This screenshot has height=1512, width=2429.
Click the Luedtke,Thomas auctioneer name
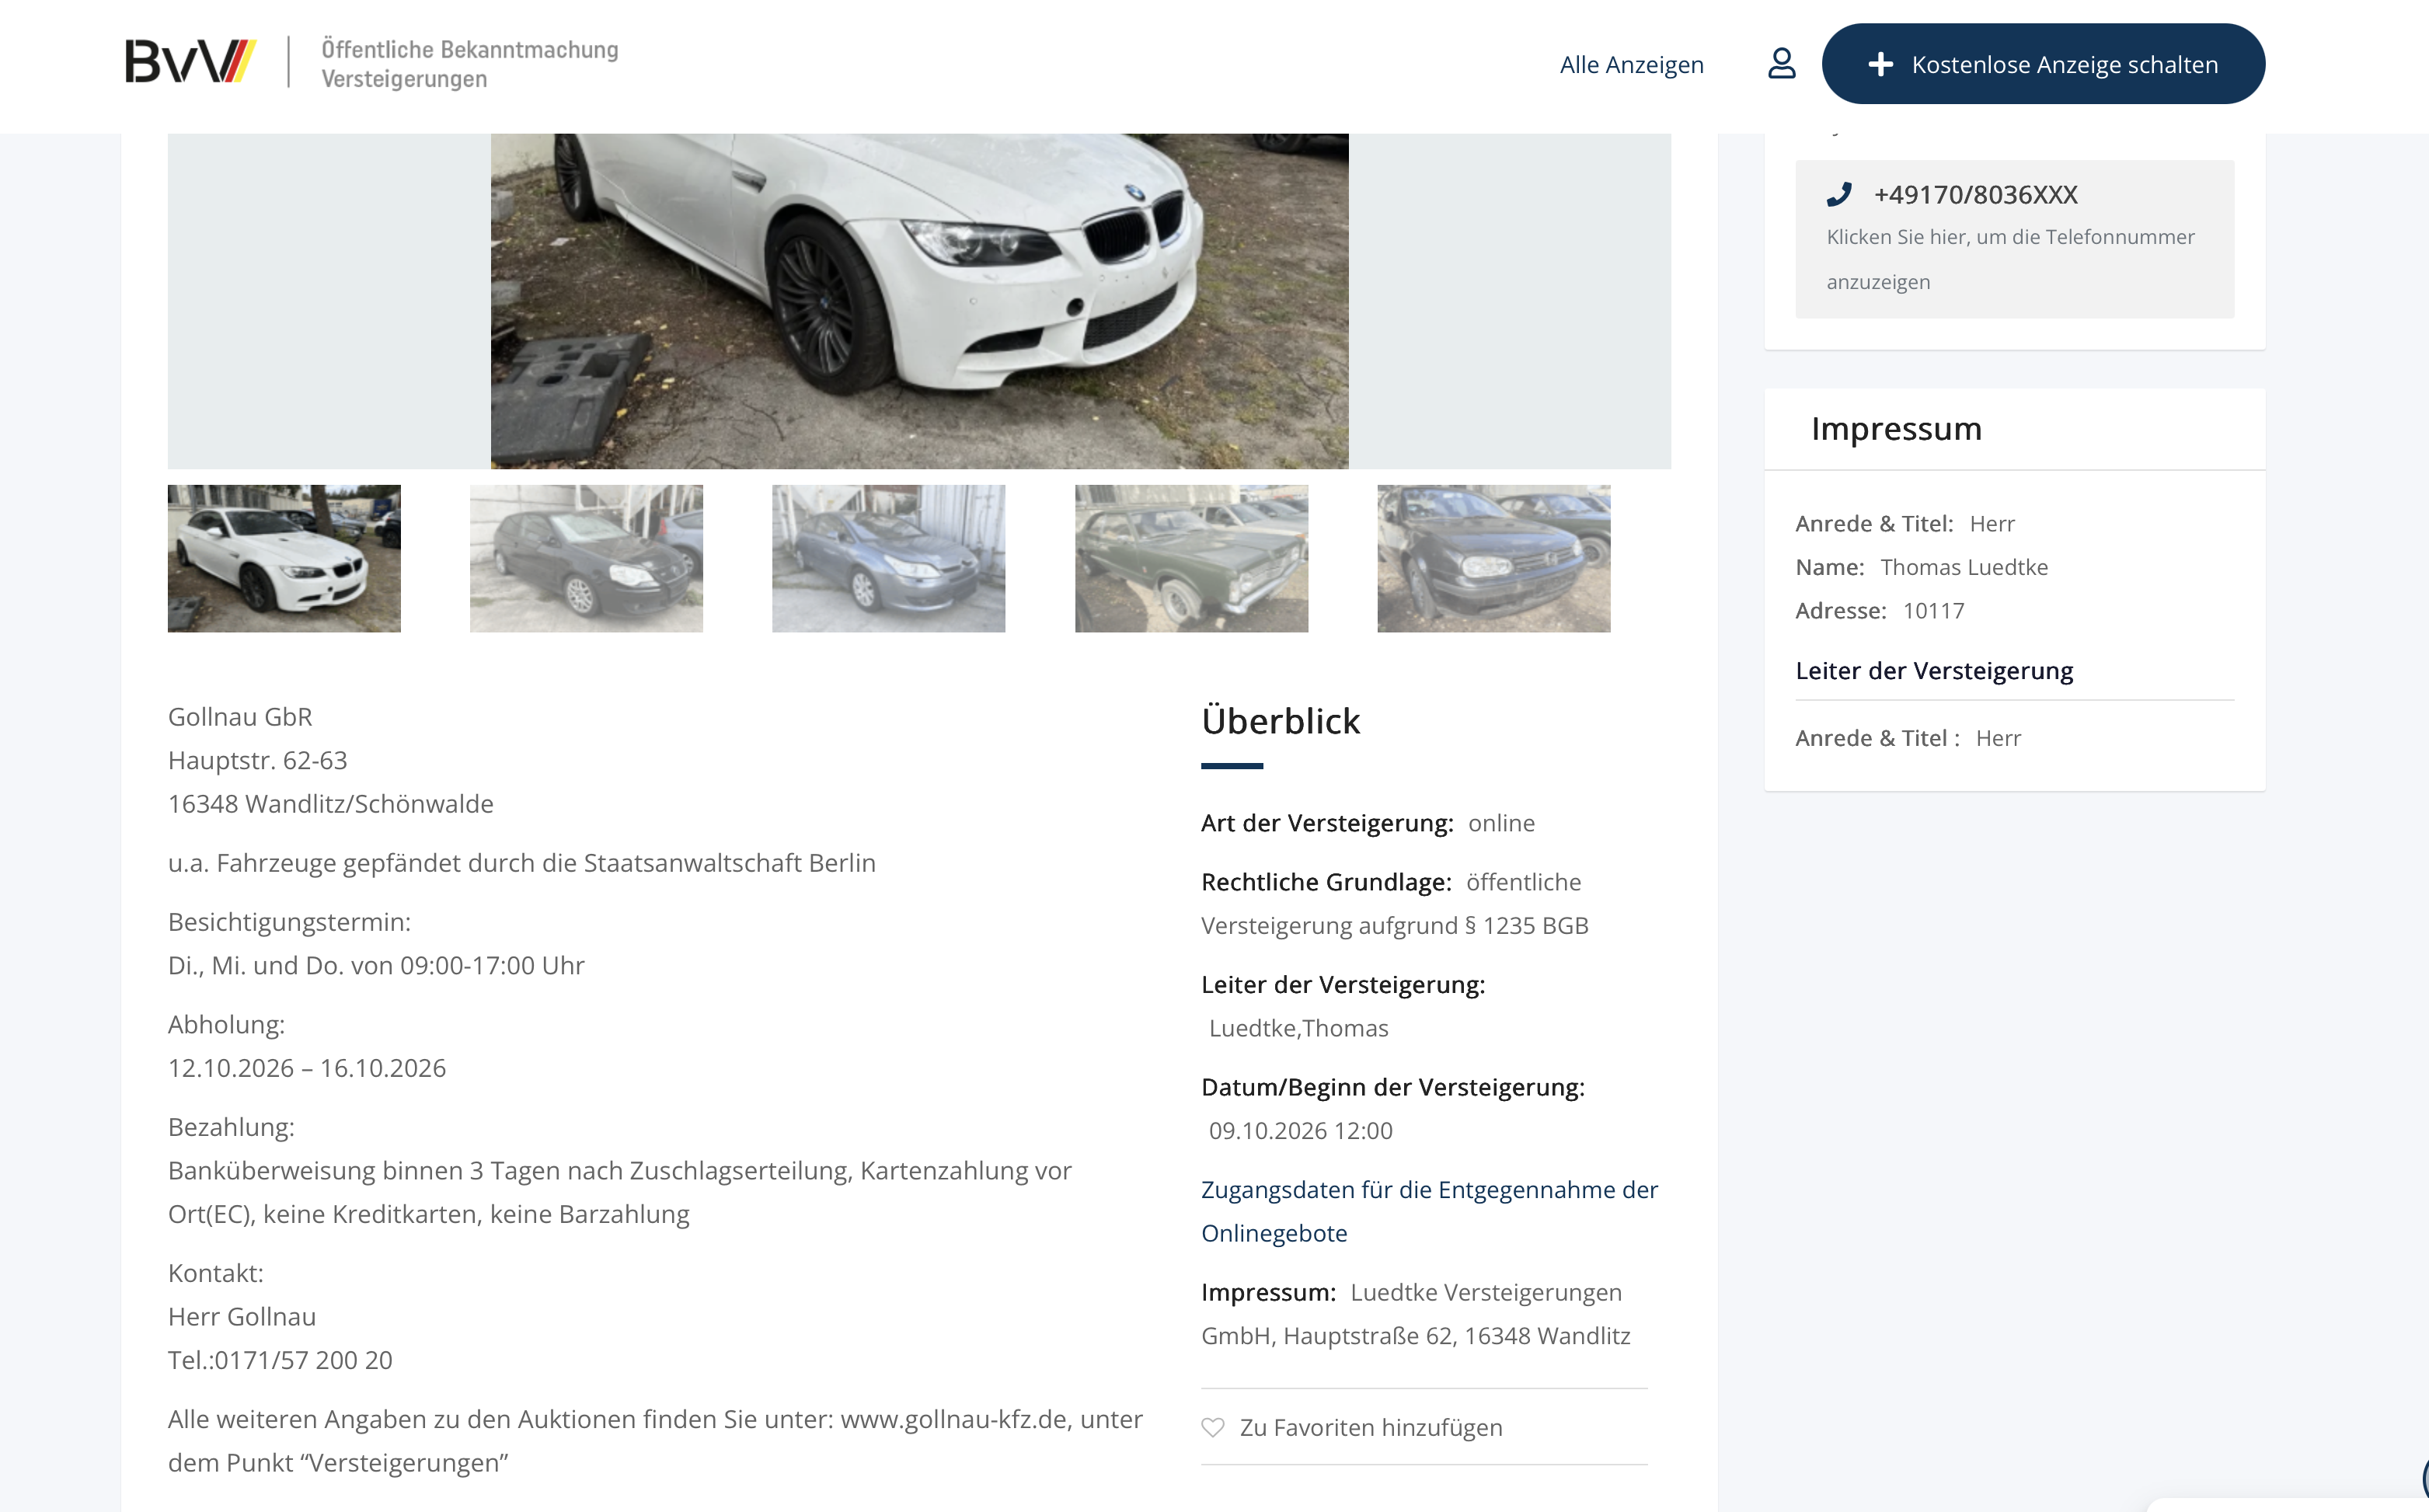[1298, 1028]
